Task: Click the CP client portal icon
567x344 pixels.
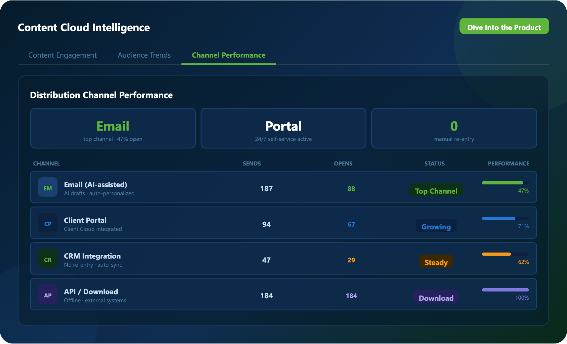Action: (48, 223)
